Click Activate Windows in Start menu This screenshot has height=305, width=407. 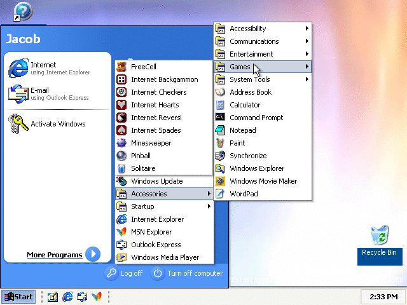point(58,124)
